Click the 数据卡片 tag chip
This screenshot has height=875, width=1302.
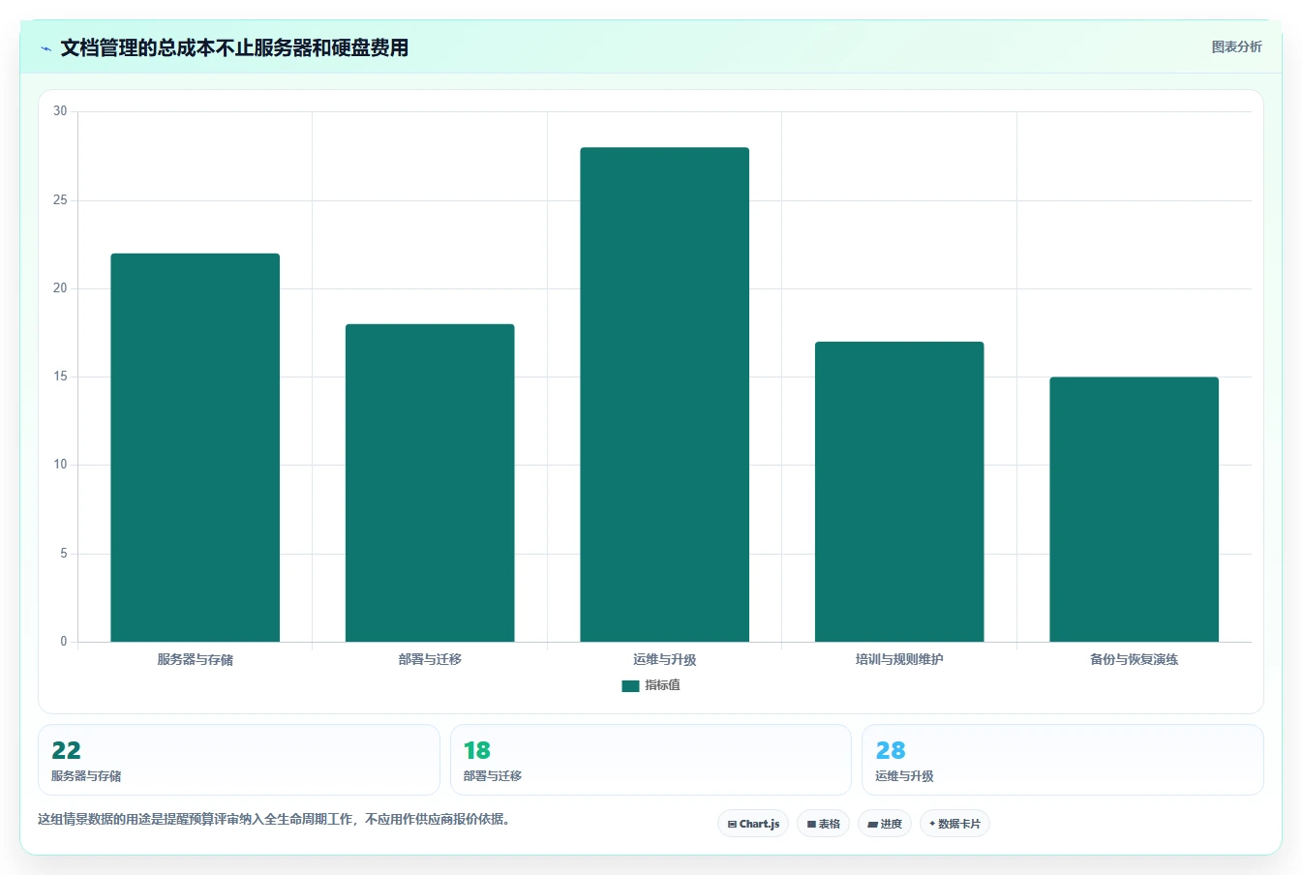point(954,824)
